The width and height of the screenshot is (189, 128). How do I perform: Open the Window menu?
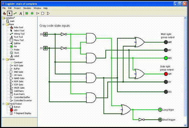(37, 8)
